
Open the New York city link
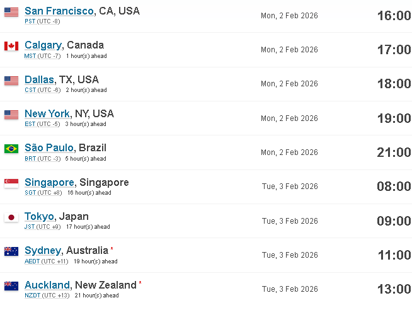(x=47, y=113)
